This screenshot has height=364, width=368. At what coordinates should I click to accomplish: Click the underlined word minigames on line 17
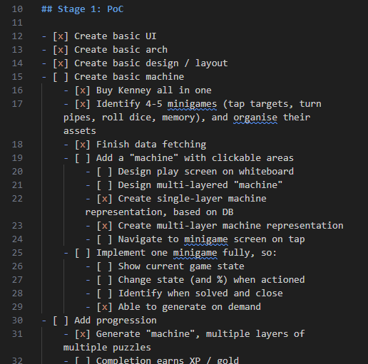192,104
